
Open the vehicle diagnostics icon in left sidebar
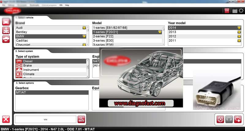(6, 22)
